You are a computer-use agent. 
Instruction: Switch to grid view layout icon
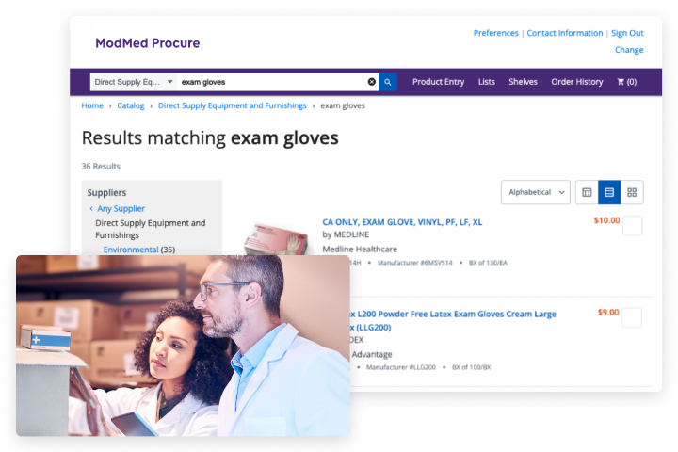coord(632,192)
